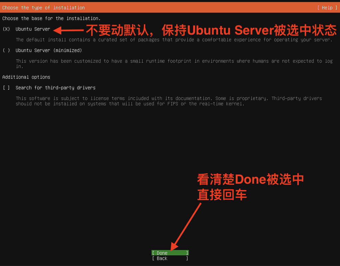
Task: Click the 'Choose the base for the installation.' text
Action: pos(51,18)
